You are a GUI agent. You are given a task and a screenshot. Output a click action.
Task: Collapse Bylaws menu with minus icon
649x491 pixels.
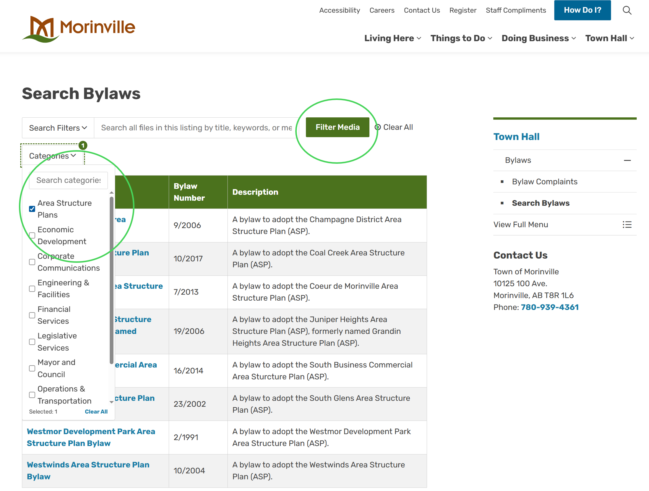point(627,161)
